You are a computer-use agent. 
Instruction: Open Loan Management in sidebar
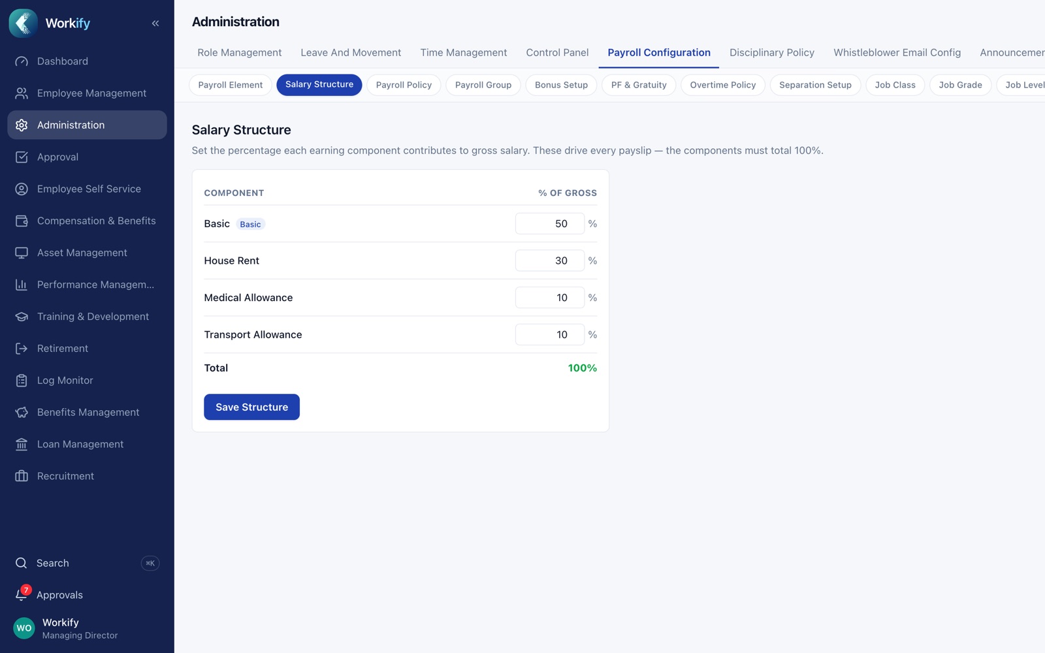coord(87,445)
